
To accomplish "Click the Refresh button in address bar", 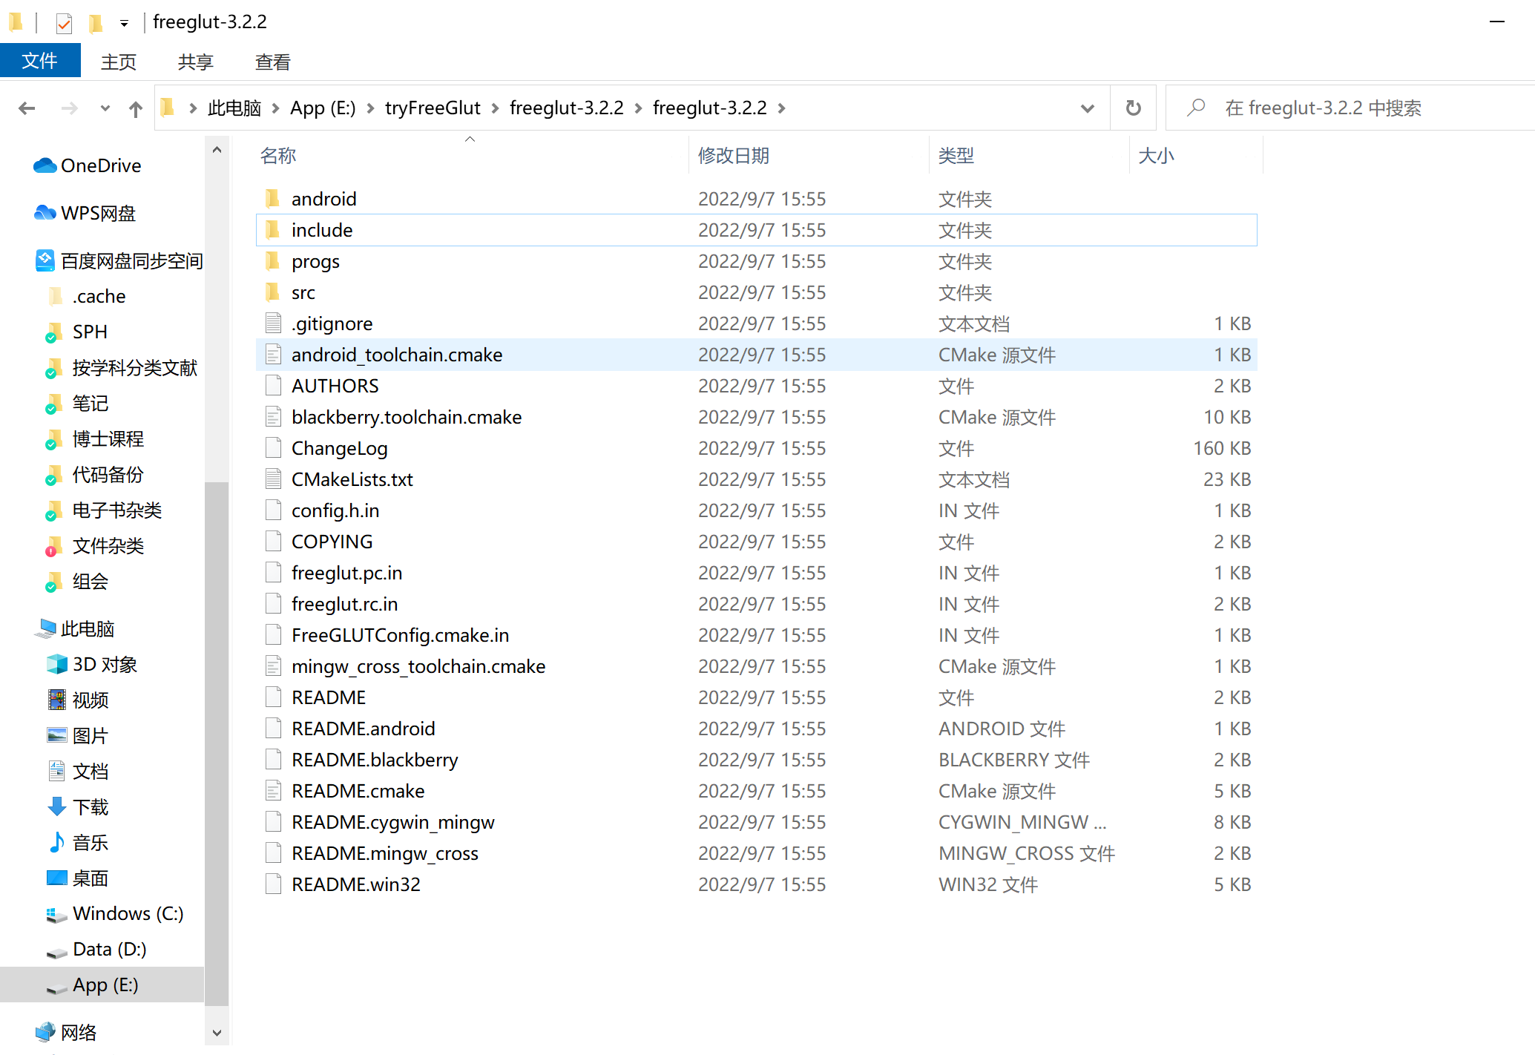I will click(x=1133, y=108).
